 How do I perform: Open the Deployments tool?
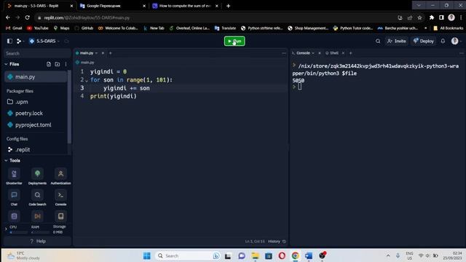click(37, 176)
